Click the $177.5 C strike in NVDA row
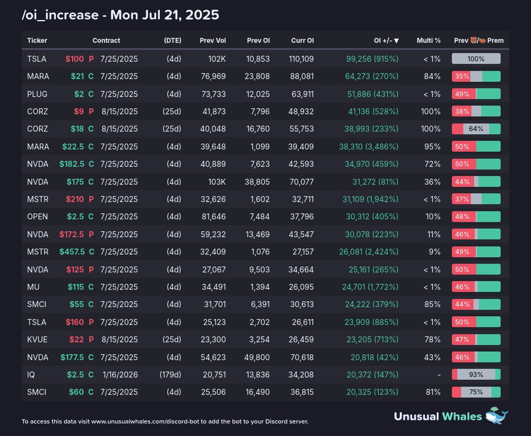Viewport: 531px width, 436px height. point(77,357)
